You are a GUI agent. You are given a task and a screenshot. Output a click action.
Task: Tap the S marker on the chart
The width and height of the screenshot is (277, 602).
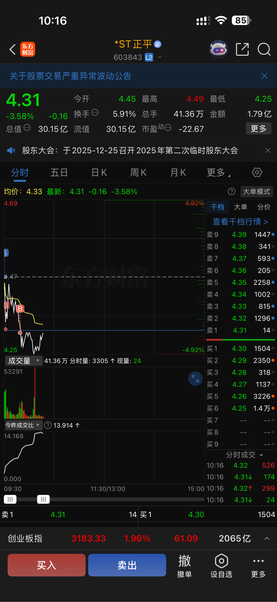coord(6,253)
